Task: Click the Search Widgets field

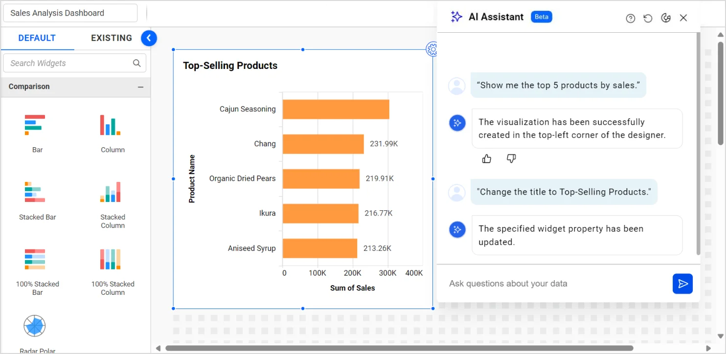Action: coord(68,63)
